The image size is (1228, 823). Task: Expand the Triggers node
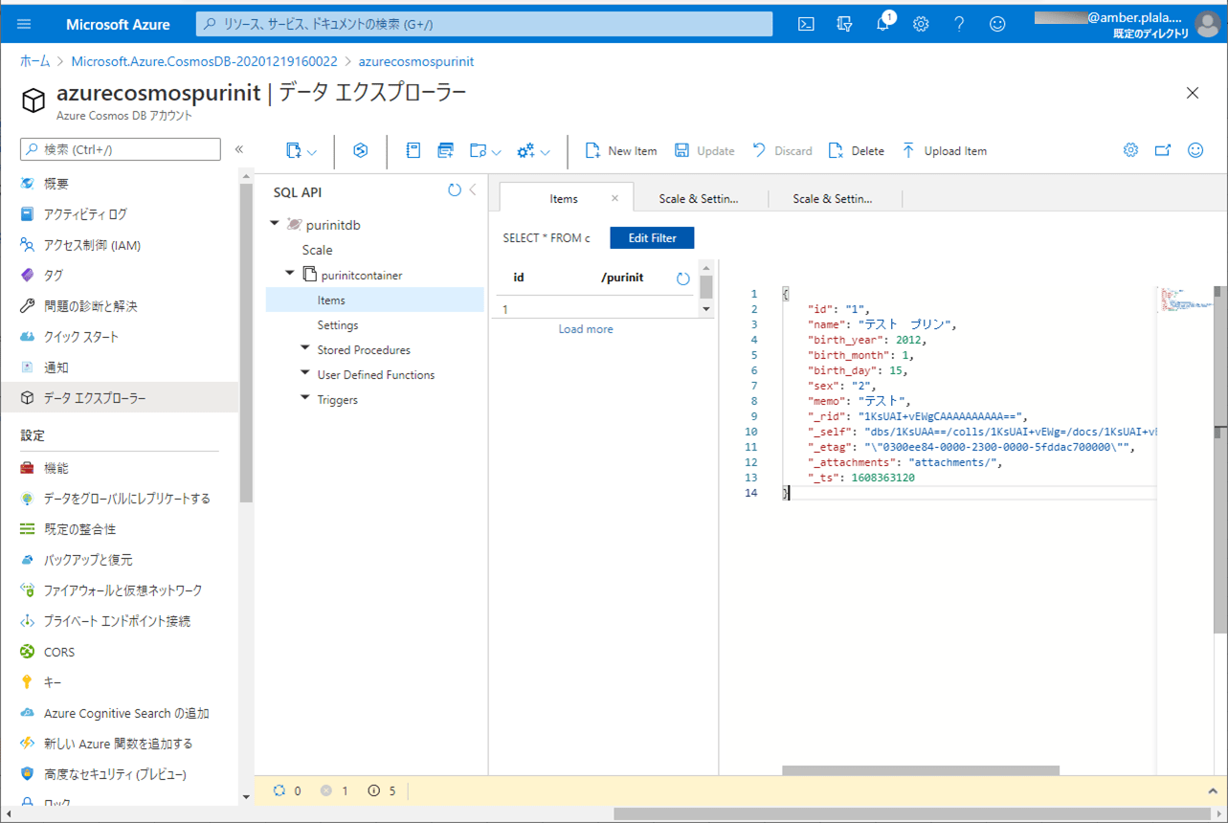pos(305,398)
